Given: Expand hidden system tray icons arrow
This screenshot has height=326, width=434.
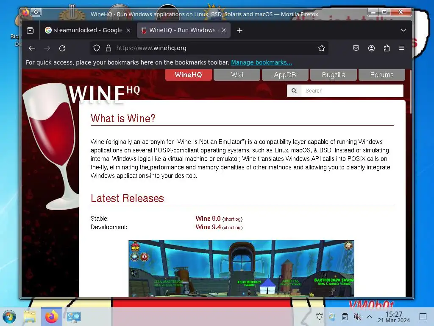Looking at the screenshot, I should coord(370,317).
